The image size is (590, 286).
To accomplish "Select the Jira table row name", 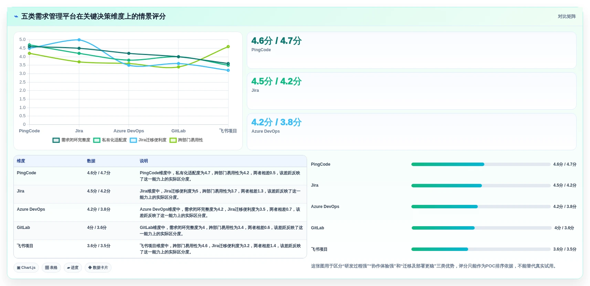I will pyautogui.click(x=21, y=191).
